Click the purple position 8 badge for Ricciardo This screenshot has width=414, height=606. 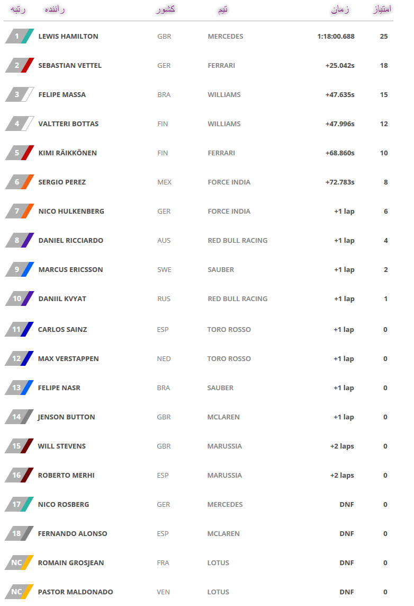pyautogui.click(x=19, y=240)
